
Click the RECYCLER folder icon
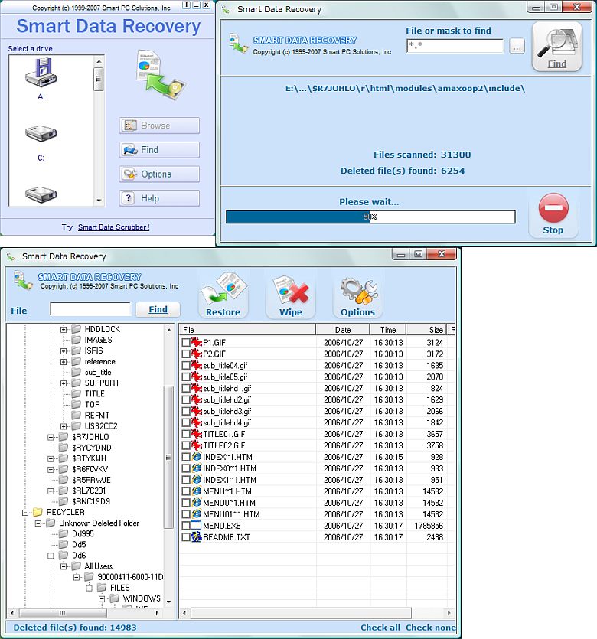(38, 512)
